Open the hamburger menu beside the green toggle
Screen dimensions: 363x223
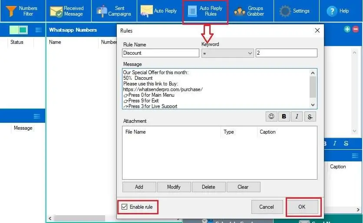39,30
